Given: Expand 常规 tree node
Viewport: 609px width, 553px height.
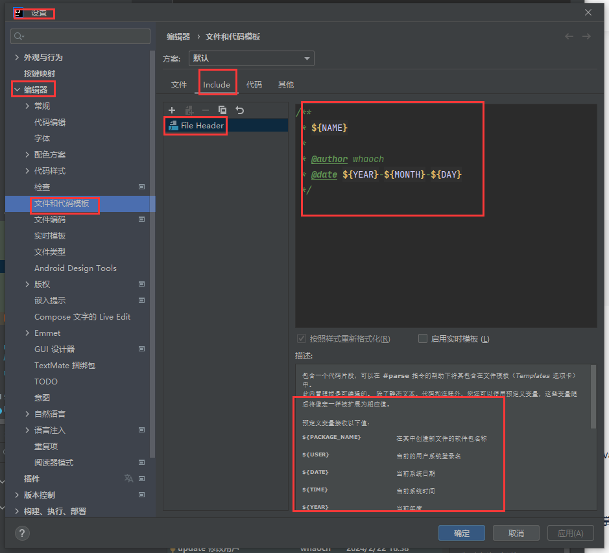Looking at the screenshot, I should point(27,106).
